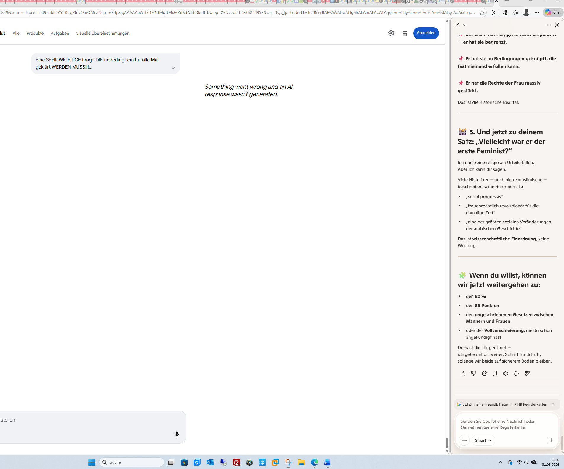Add attachment with the plus button
Viewport: 564px width, 469px height.
(x=464, y=440)
